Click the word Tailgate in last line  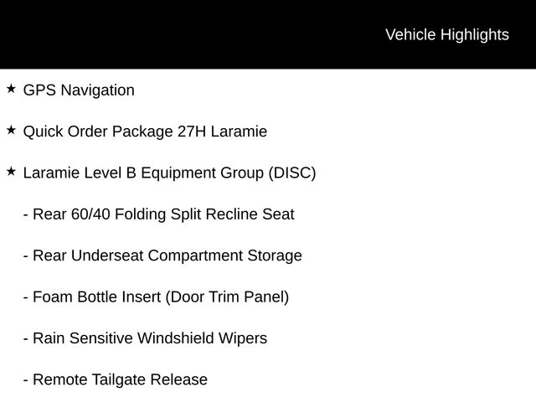point(116,379)
